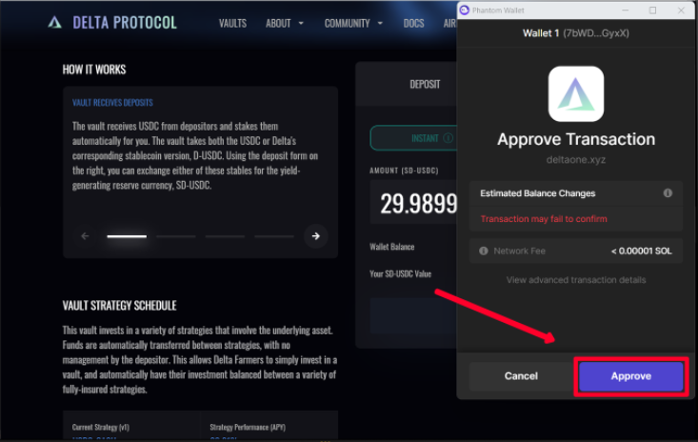Switch to the Deposit tab
698x442 pixels.
click(425, 84)
